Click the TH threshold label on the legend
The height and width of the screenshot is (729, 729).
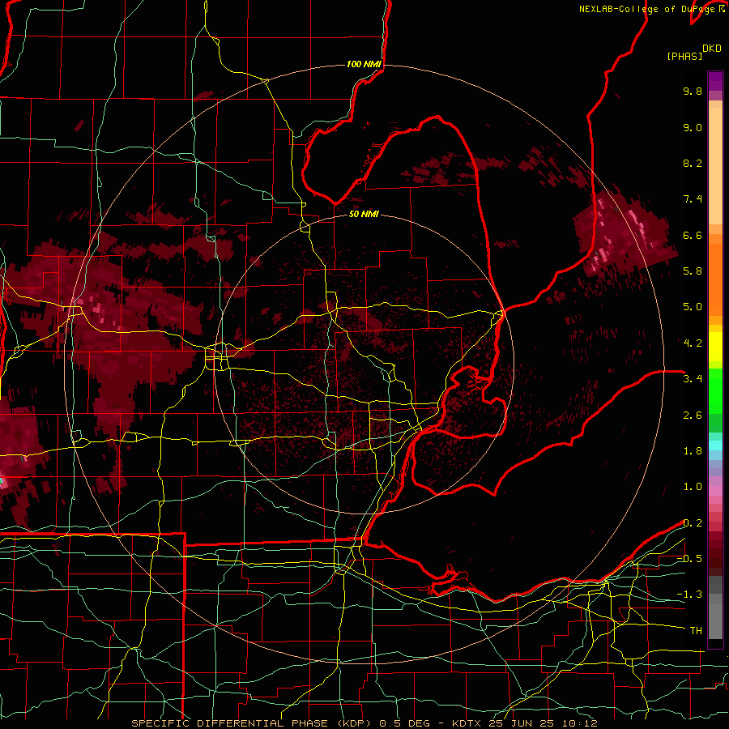696,631
